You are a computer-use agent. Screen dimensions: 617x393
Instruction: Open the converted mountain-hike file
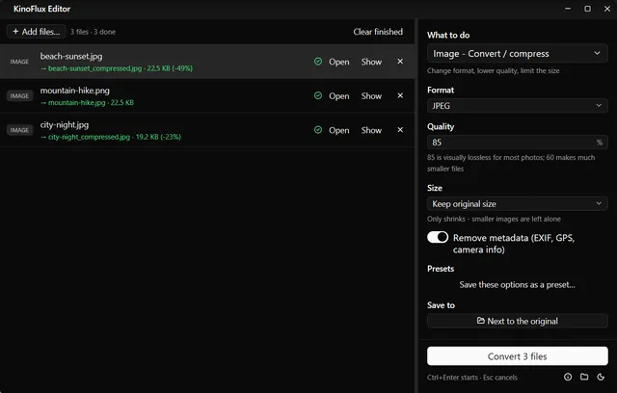coord(338,96)
